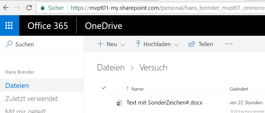Image resolution: width=265 pixels, height=113 pixels.
Task: Click the browser back arrow
Action: (6, 8)
